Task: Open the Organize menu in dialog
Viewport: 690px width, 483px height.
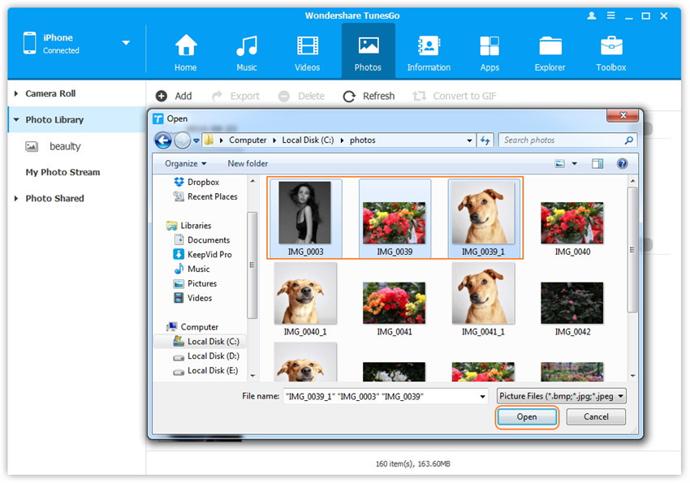Action: (186, 163)
